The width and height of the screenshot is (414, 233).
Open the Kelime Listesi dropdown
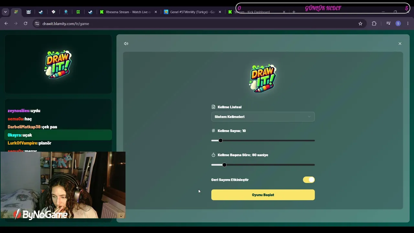point(263,117)
